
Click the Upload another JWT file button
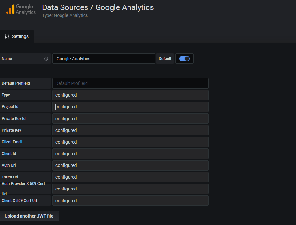[29, 216]
